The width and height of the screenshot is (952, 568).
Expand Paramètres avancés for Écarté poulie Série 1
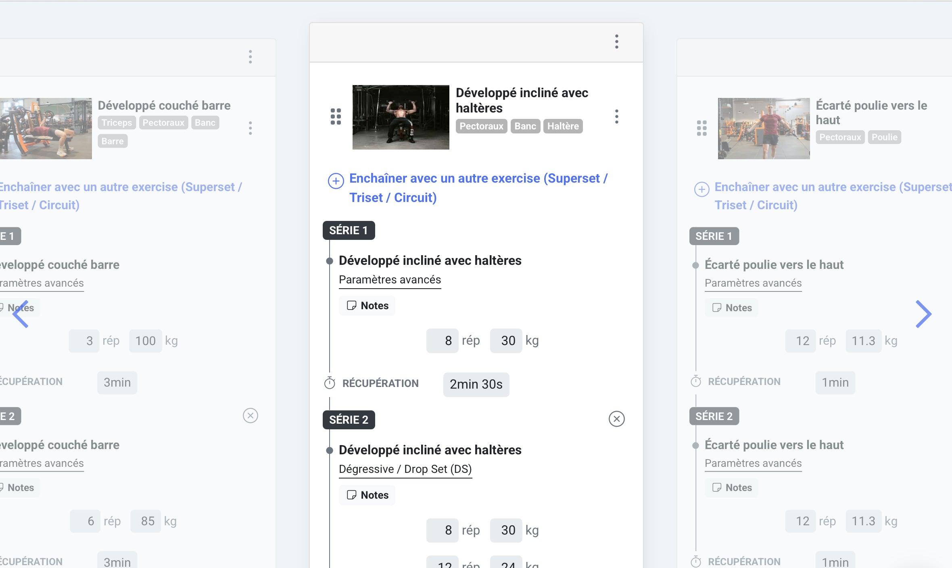point(753,283)
